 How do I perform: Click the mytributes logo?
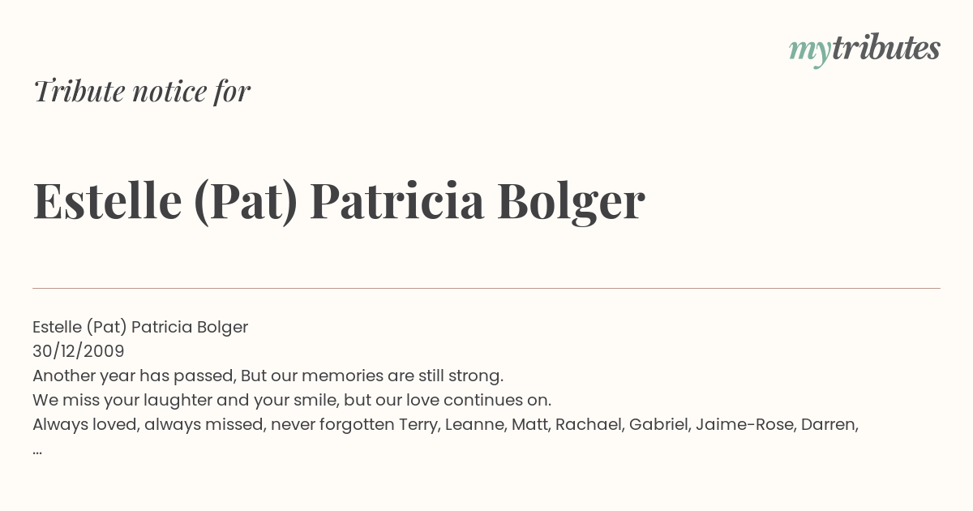pyautogui.click(x=864, y=49)
